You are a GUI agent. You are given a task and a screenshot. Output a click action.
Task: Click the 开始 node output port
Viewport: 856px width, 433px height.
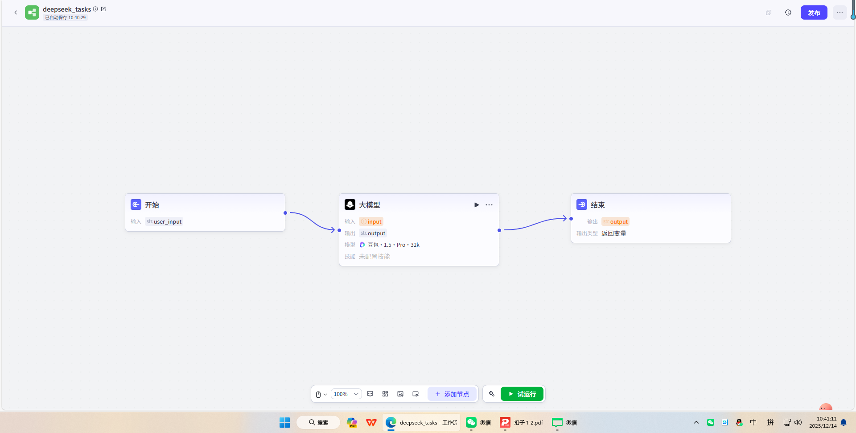coord(285,213)
